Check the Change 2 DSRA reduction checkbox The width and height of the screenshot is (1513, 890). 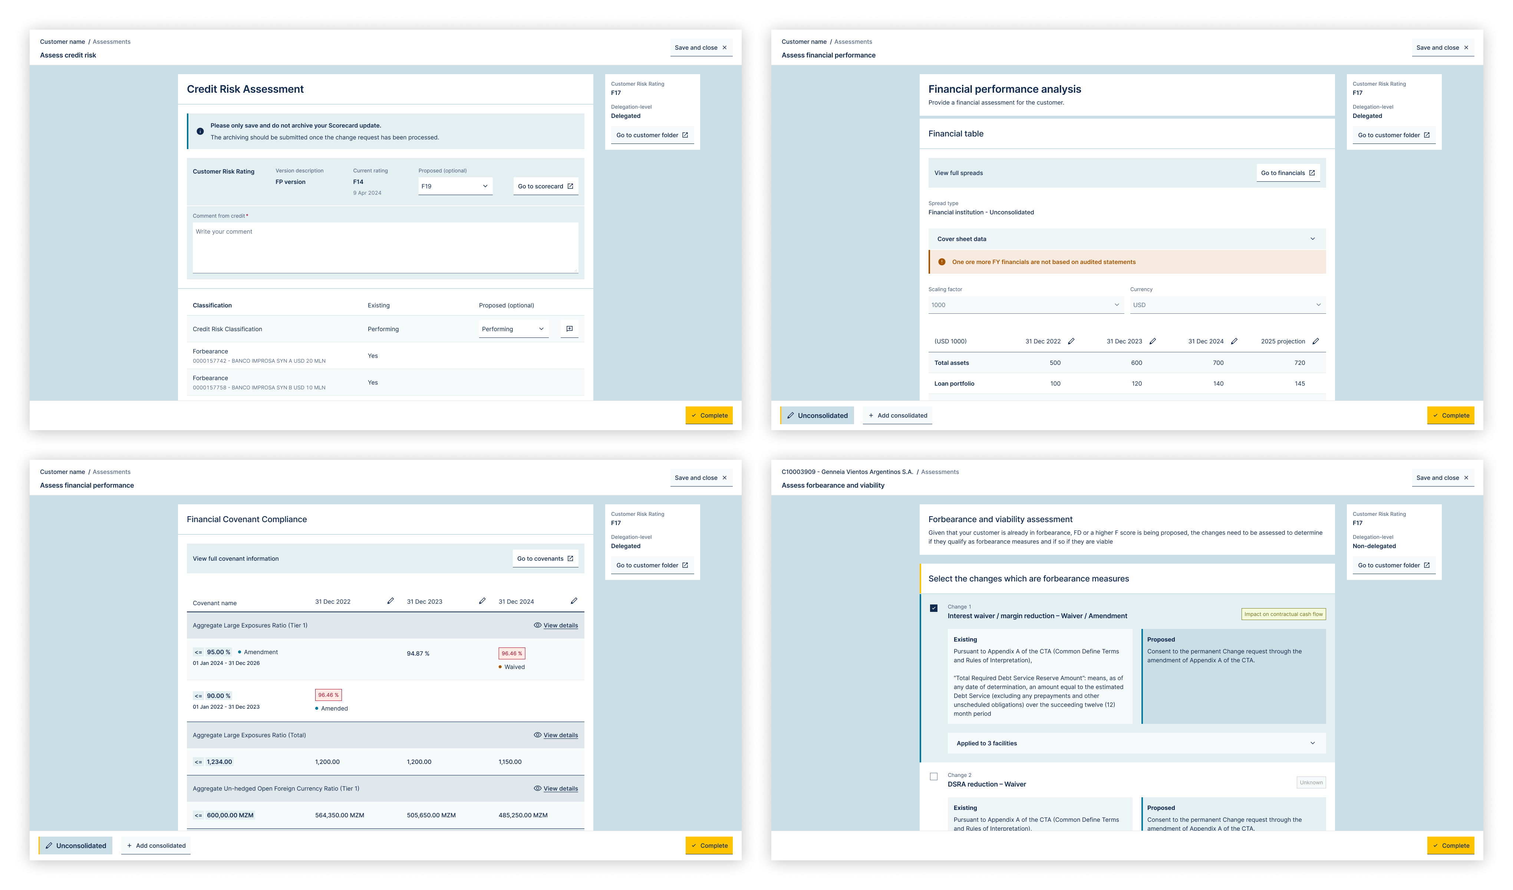[x=934, y=777]
